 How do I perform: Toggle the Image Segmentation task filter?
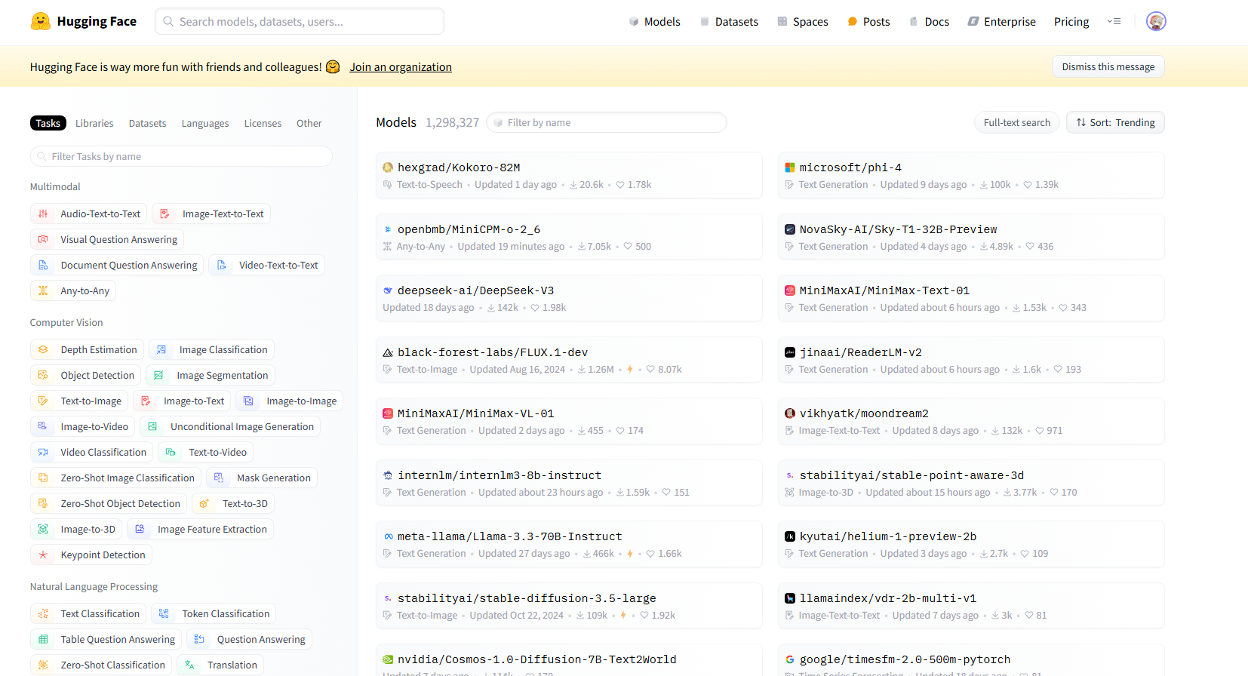(x=211, y=376)
